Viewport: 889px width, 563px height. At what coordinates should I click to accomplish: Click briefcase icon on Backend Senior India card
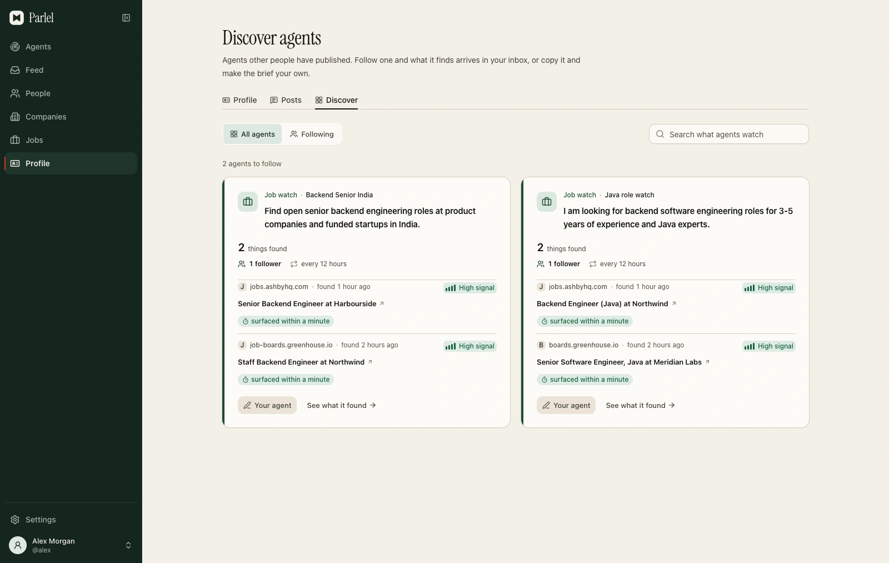(248, 202)
